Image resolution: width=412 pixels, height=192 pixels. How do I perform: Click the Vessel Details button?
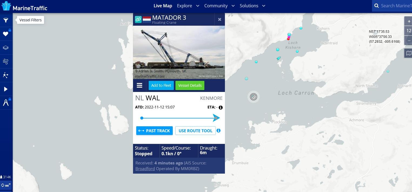pos(190,85)
